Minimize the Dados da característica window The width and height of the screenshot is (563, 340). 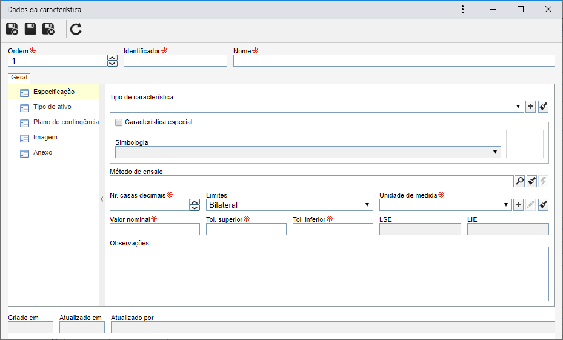point(493,9)
